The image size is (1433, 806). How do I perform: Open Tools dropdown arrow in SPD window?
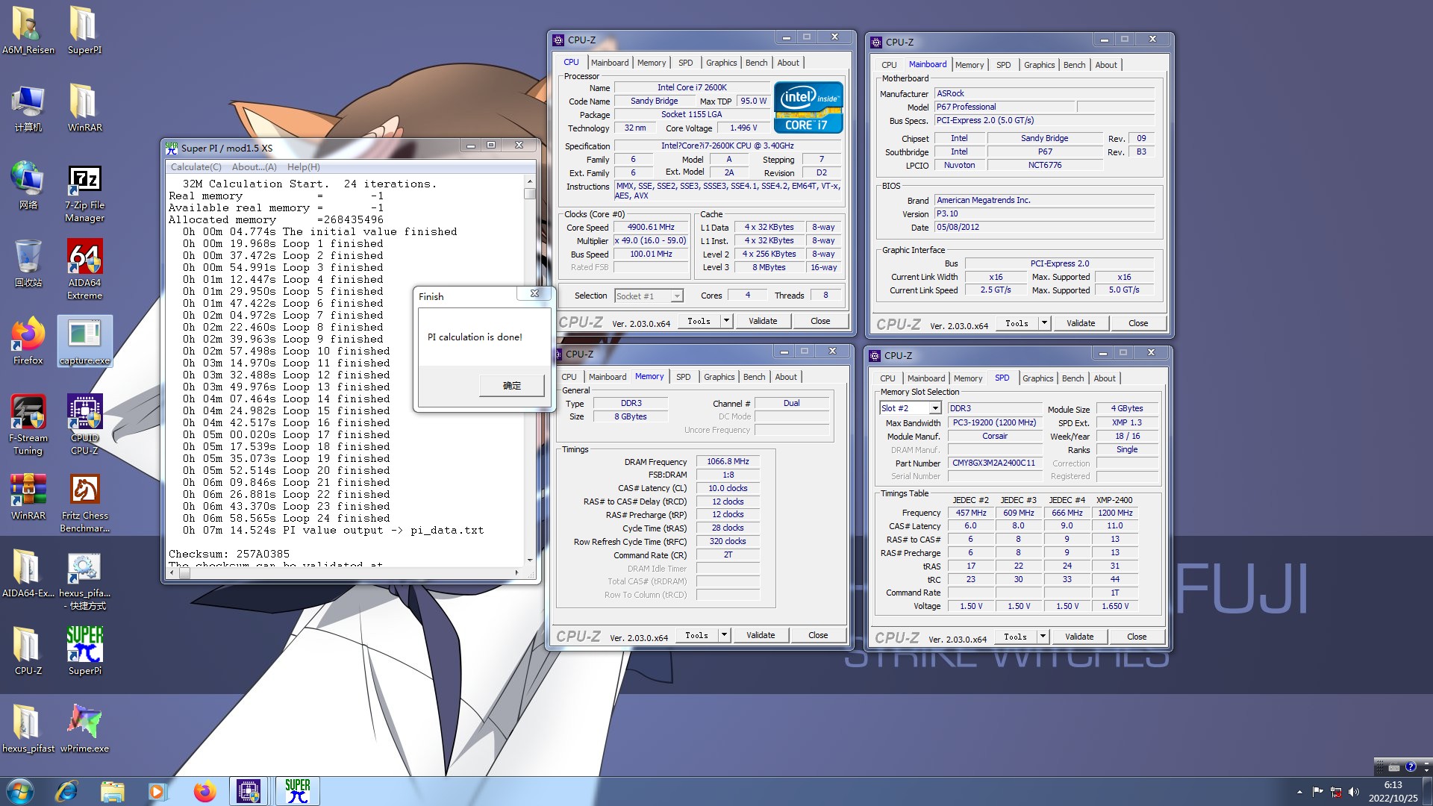click(1043, 637)
